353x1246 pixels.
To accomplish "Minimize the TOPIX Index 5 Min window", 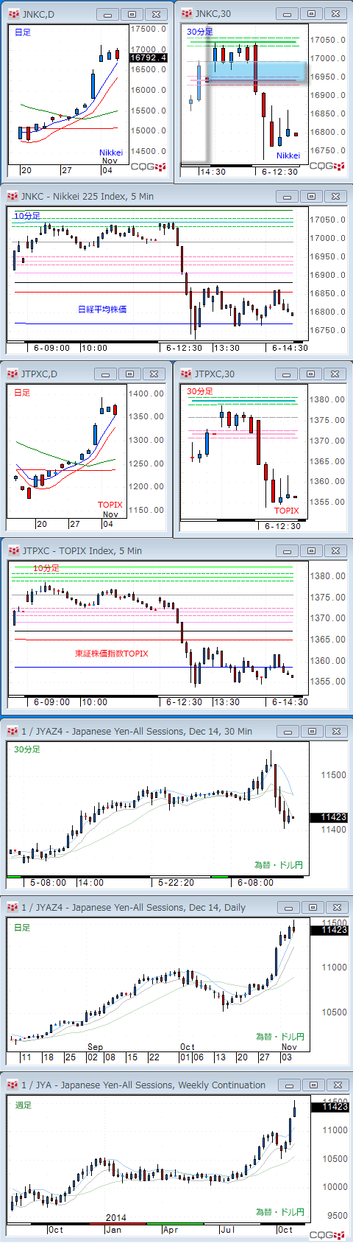I will 288,551.
